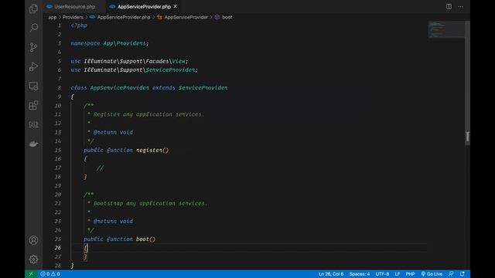Click Ln 26, Col 6 cursor position

tap(331, 274)
